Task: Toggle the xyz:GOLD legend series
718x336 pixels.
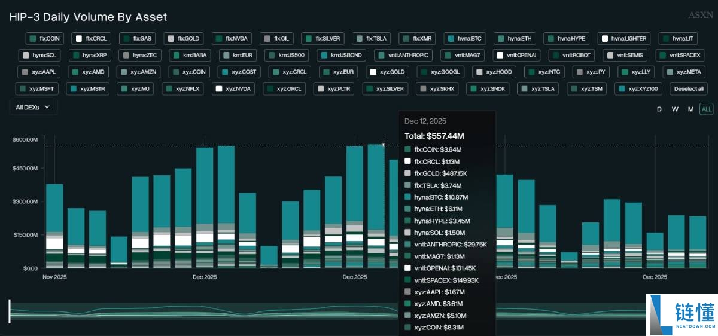Action: click(x=387, y=72)
